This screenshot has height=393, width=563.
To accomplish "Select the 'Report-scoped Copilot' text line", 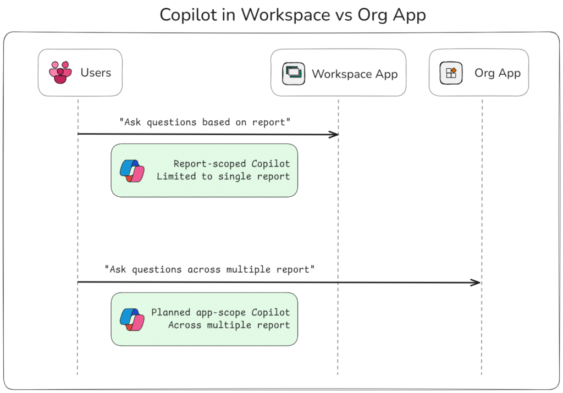I will click(x=231, y=164).
